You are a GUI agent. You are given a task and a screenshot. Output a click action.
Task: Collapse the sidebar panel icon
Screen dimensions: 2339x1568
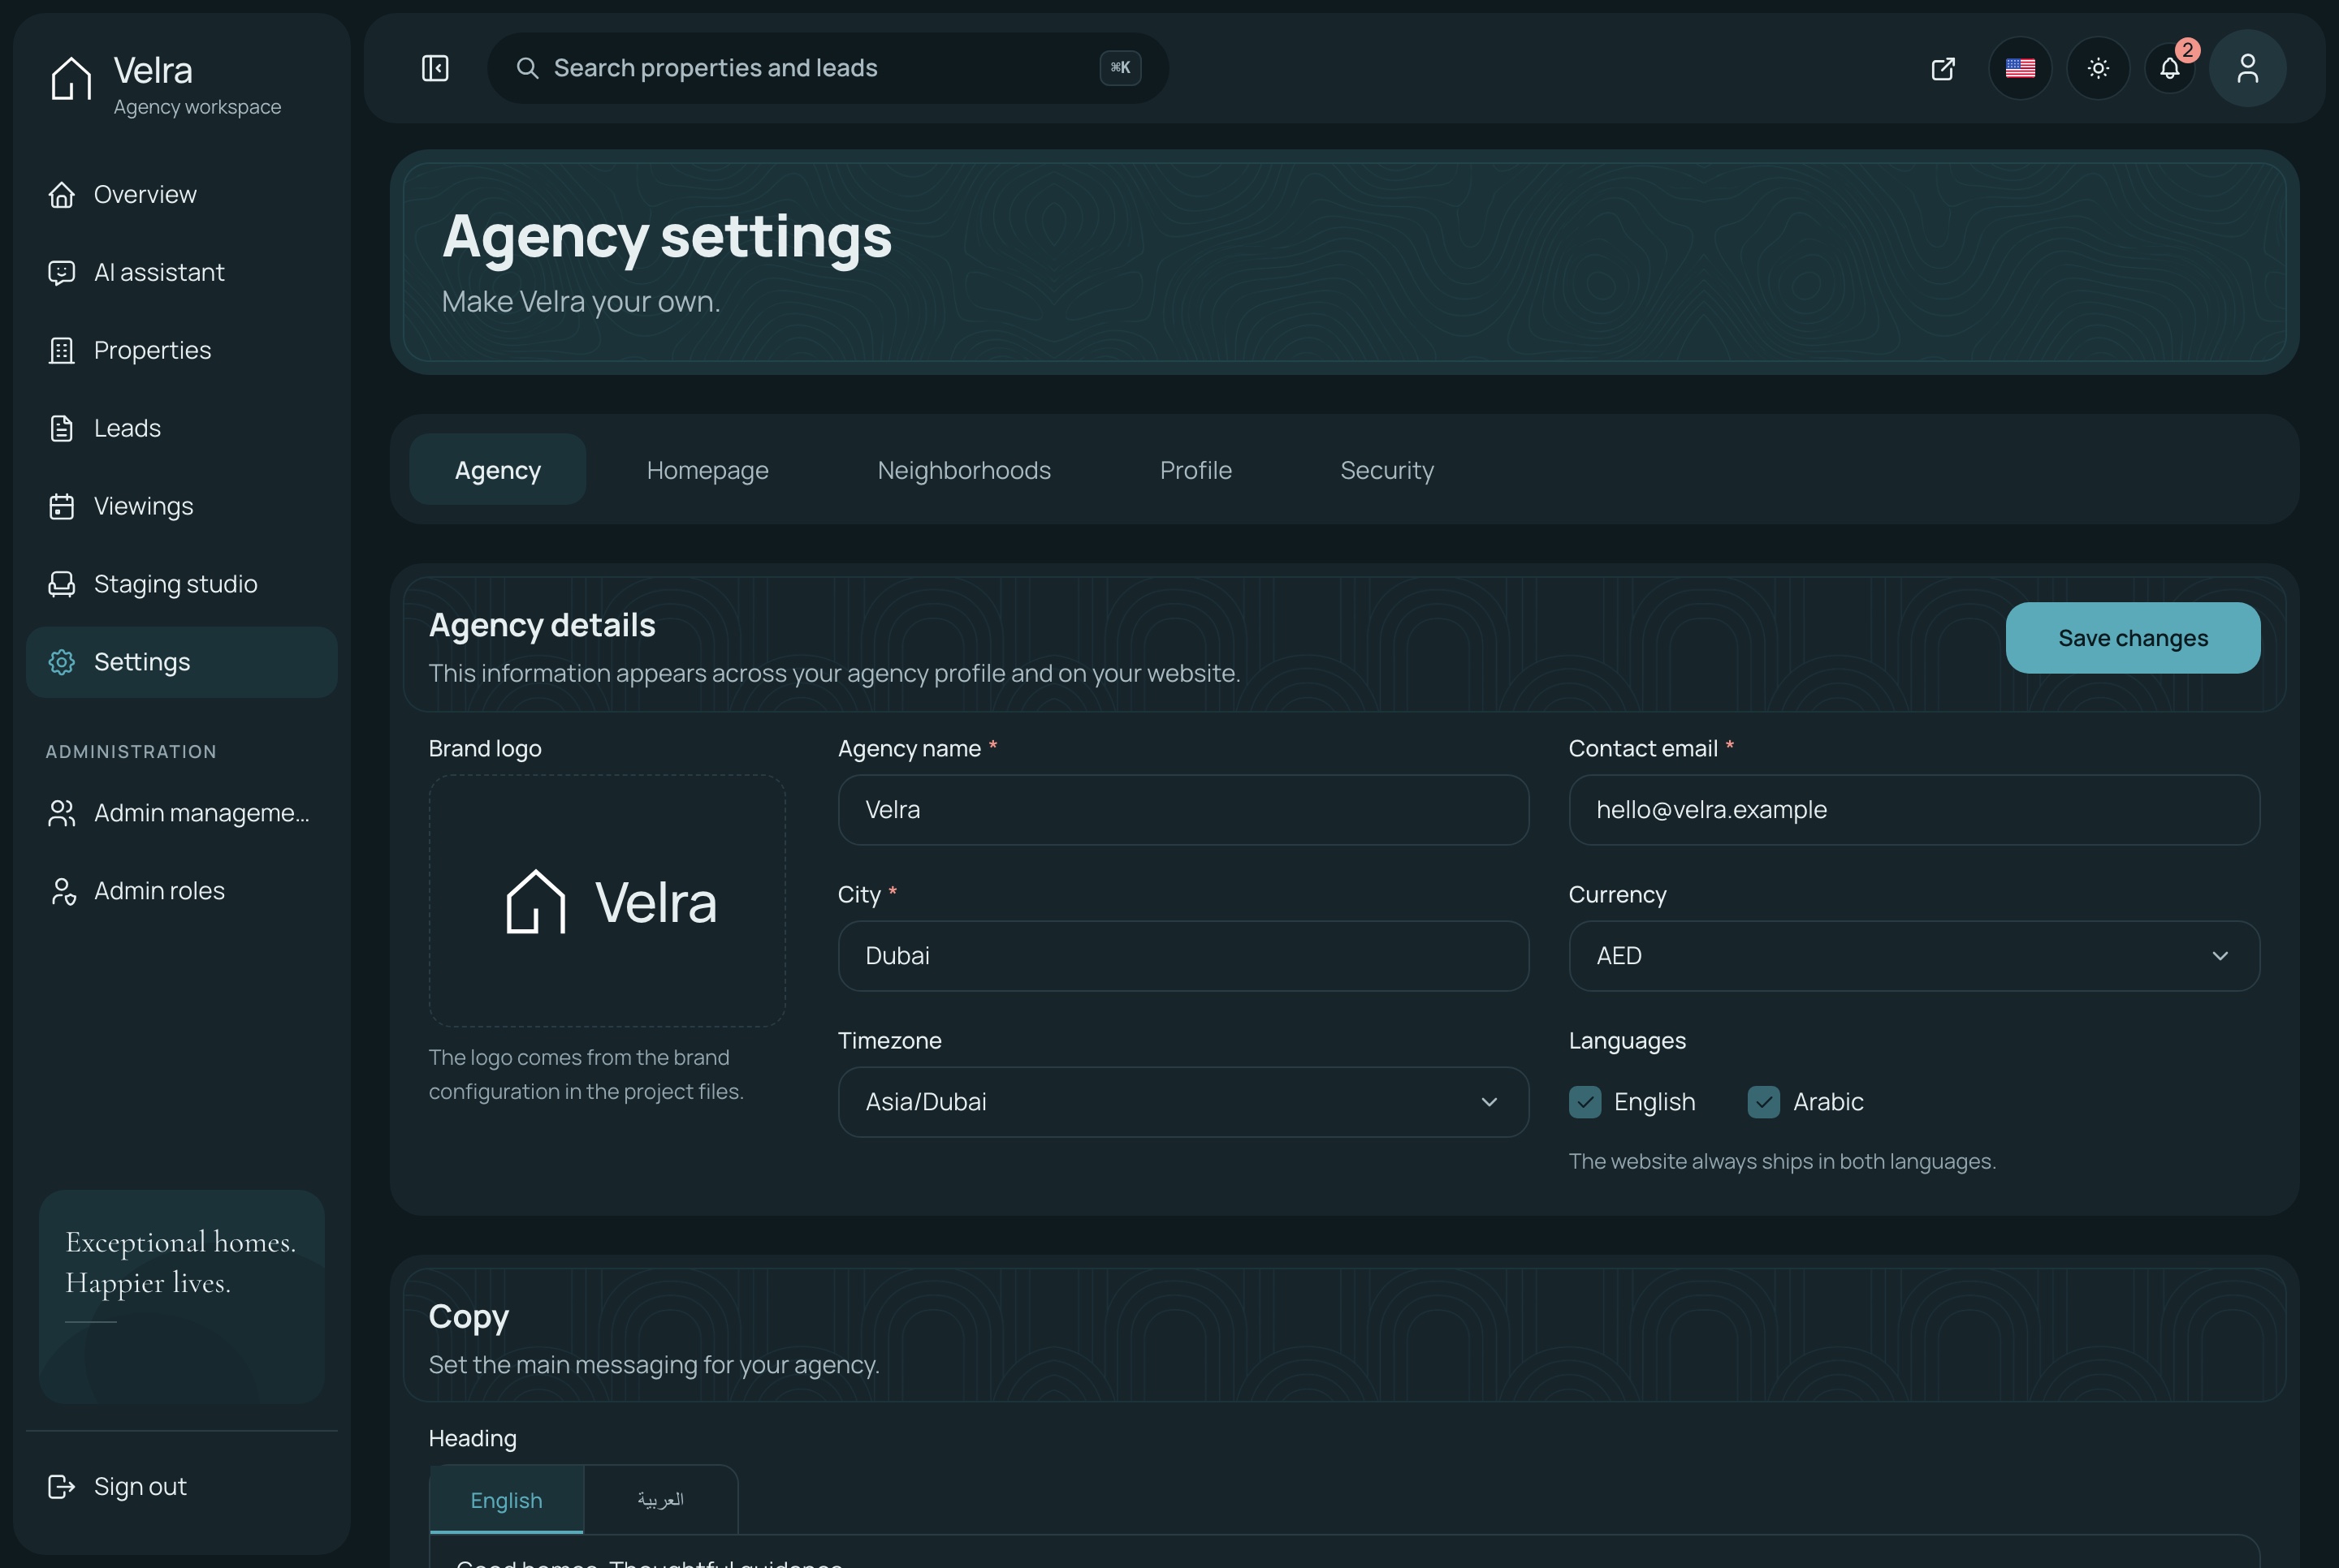(x=435, y=68)
